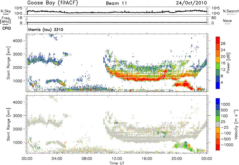Click the "4000" range tick in the power panel
Image resolution: width=239 pixels, height=165 pixels.
pyautogui.click(x=18, y=41)
